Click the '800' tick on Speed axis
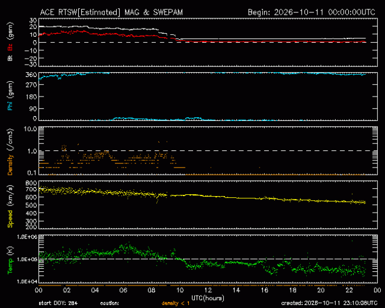The height and width of the screenshot is (308, 385). [31, 183]
